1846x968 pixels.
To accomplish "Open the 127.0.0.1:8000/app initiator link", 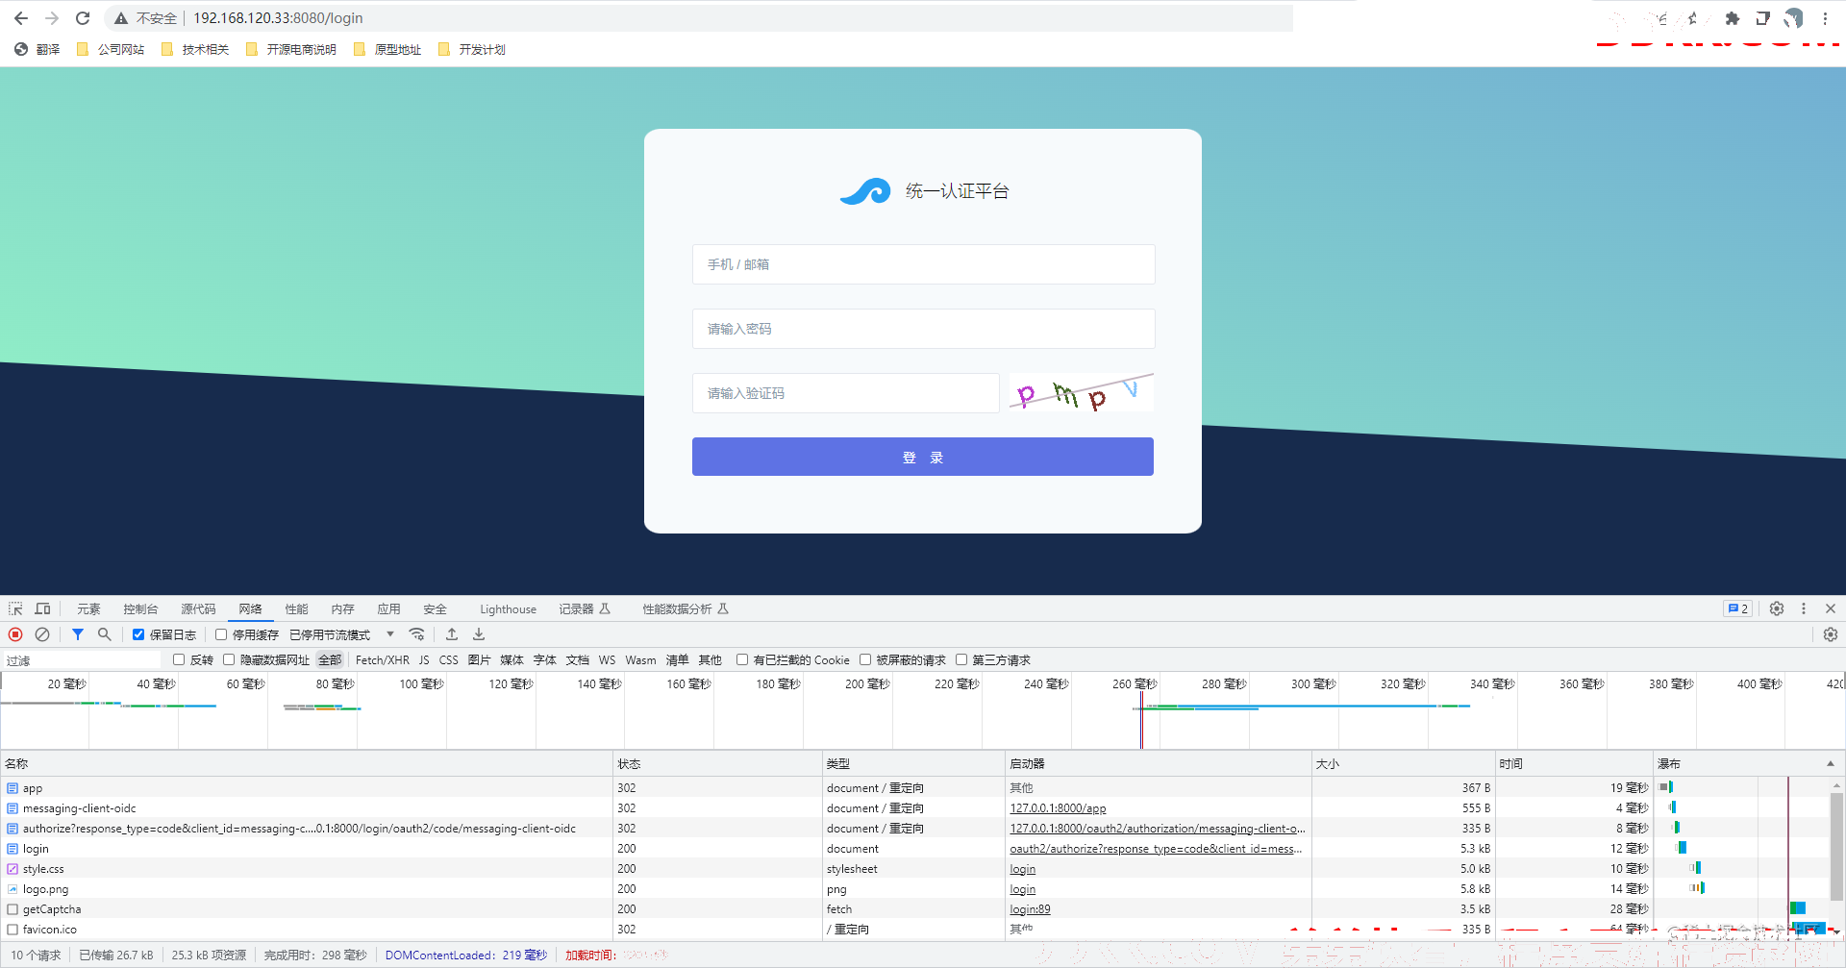I will click(1058, 808).
